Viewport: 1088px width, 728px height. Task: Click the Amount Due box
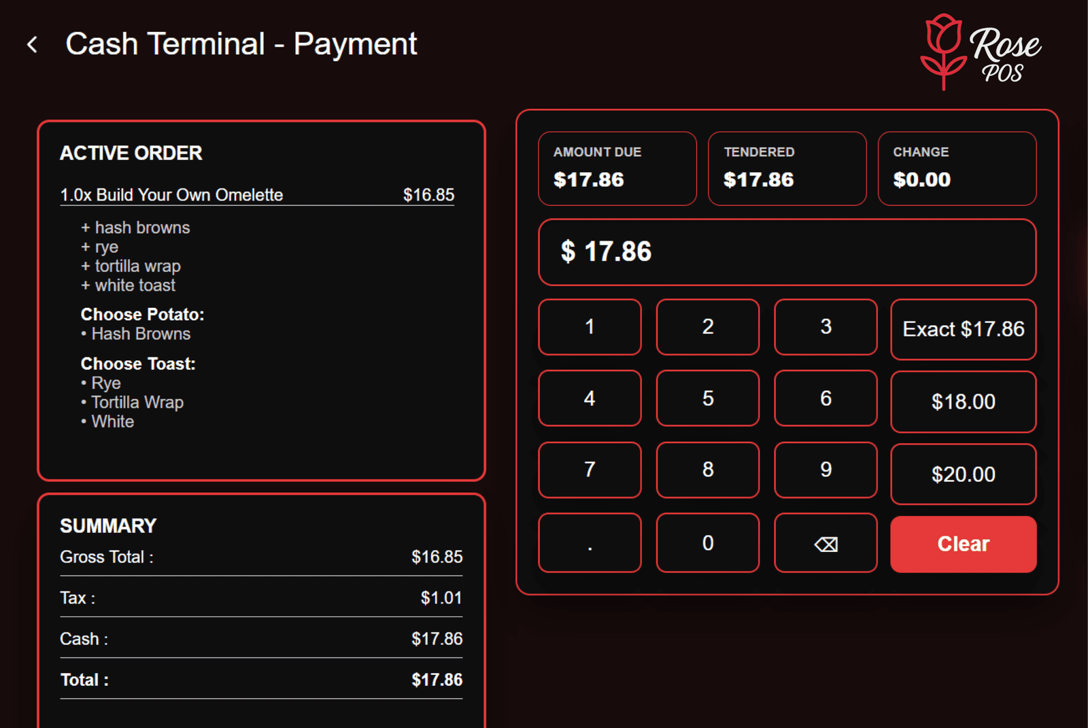coord(617,169)
